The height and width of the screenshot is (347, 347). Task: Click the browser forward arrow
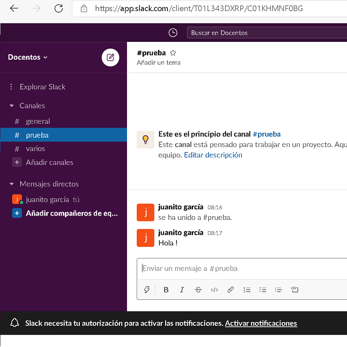36,8
